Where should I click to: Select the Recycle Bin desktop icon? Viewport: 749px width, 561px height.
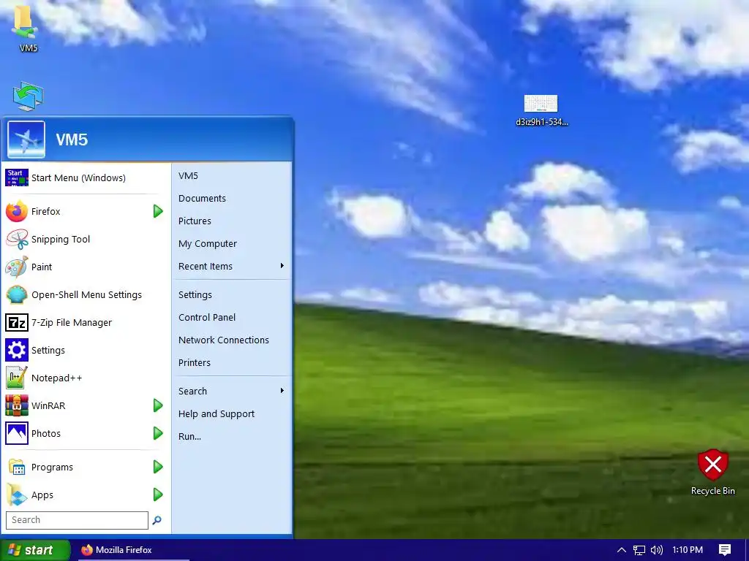click(712, 473)
